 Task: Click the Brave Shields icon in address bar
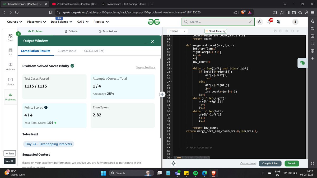click(243, 12)
